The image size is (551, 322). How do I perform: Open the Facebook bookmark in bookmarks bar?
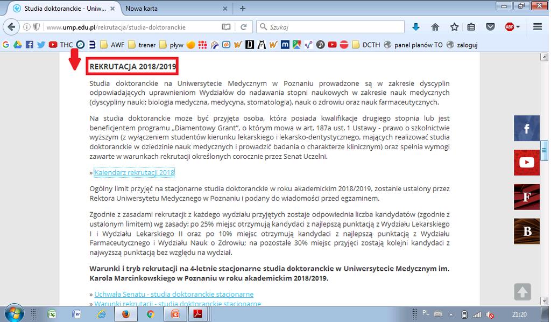tap(30, 45)
